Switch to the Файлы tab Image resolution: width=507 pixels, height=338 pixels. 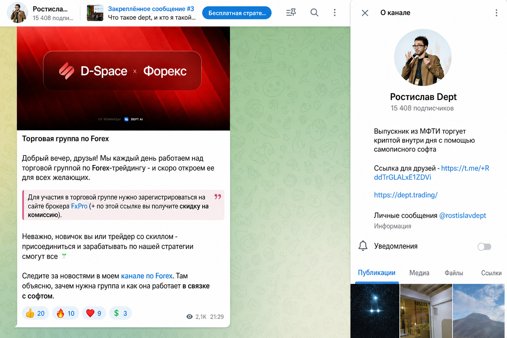454,273
